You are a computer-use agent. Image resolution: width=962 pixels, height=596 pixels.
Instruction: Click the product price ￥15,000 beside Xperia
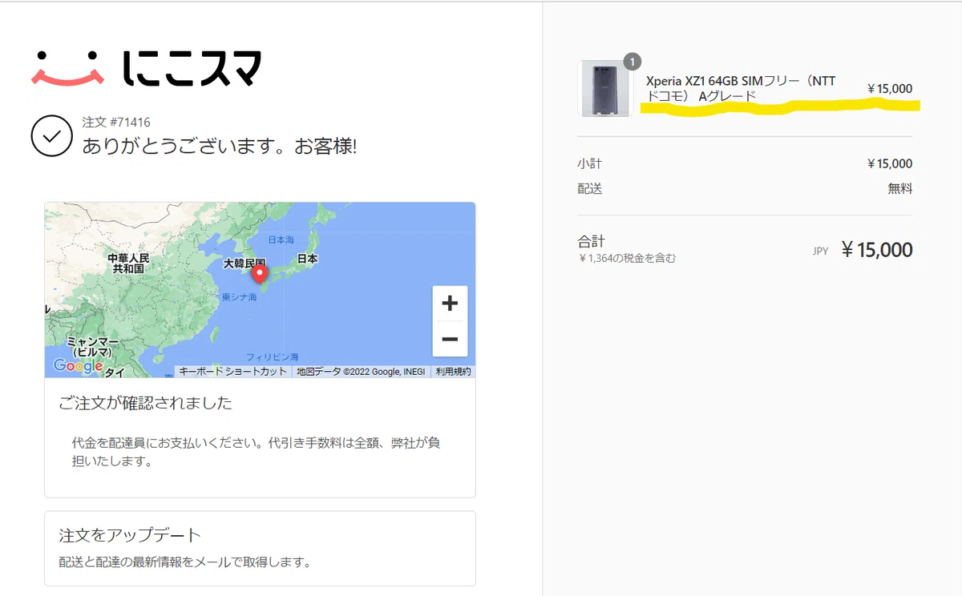point(890,89)
